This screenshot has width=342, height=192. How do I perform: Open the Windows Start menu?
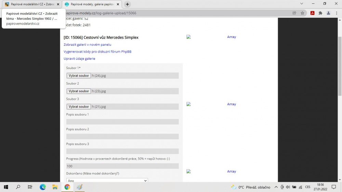coord(6,187)
